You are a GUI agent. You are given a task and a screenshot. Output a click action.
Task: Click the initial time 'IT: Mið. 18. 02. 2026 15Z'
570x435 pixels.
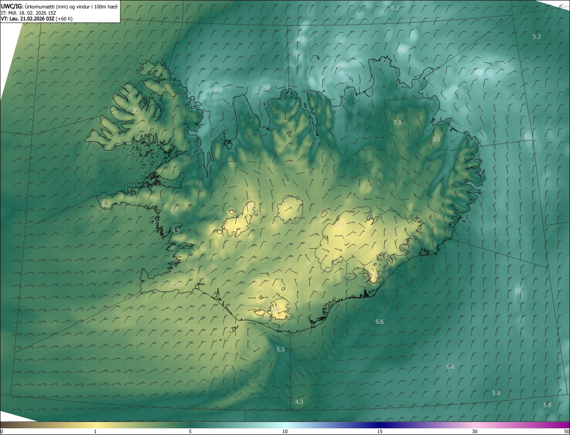pyautogui.click(x=28, y=13)
